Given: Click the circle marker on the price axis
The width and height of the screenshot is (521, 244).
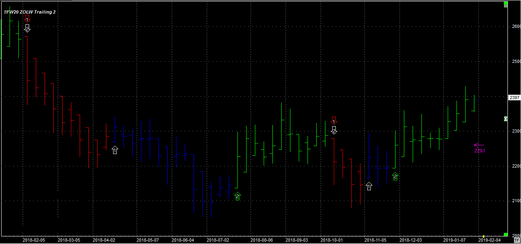Looking at the screenshot, I should [505, 119].
